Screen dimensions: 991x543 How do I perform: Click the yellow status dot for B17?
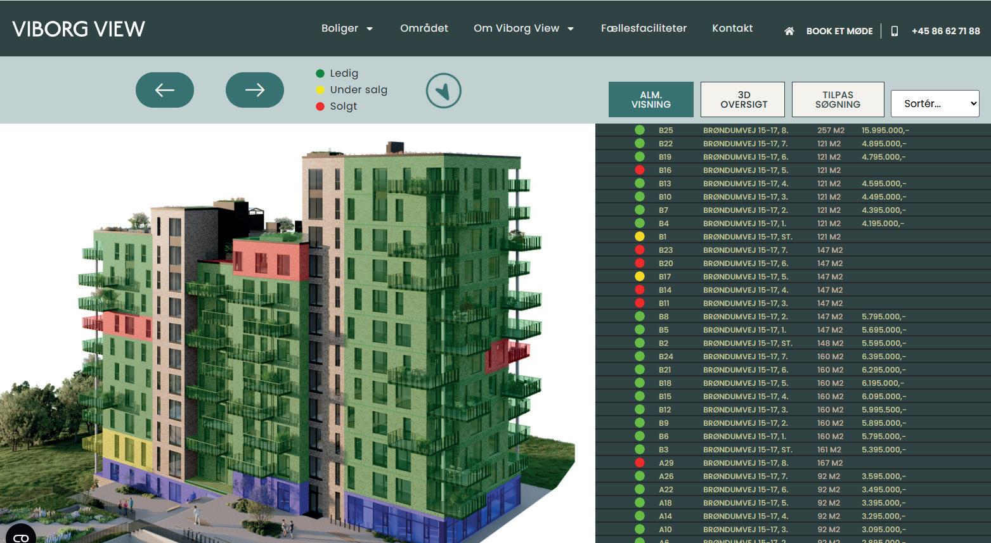[640, 276]
